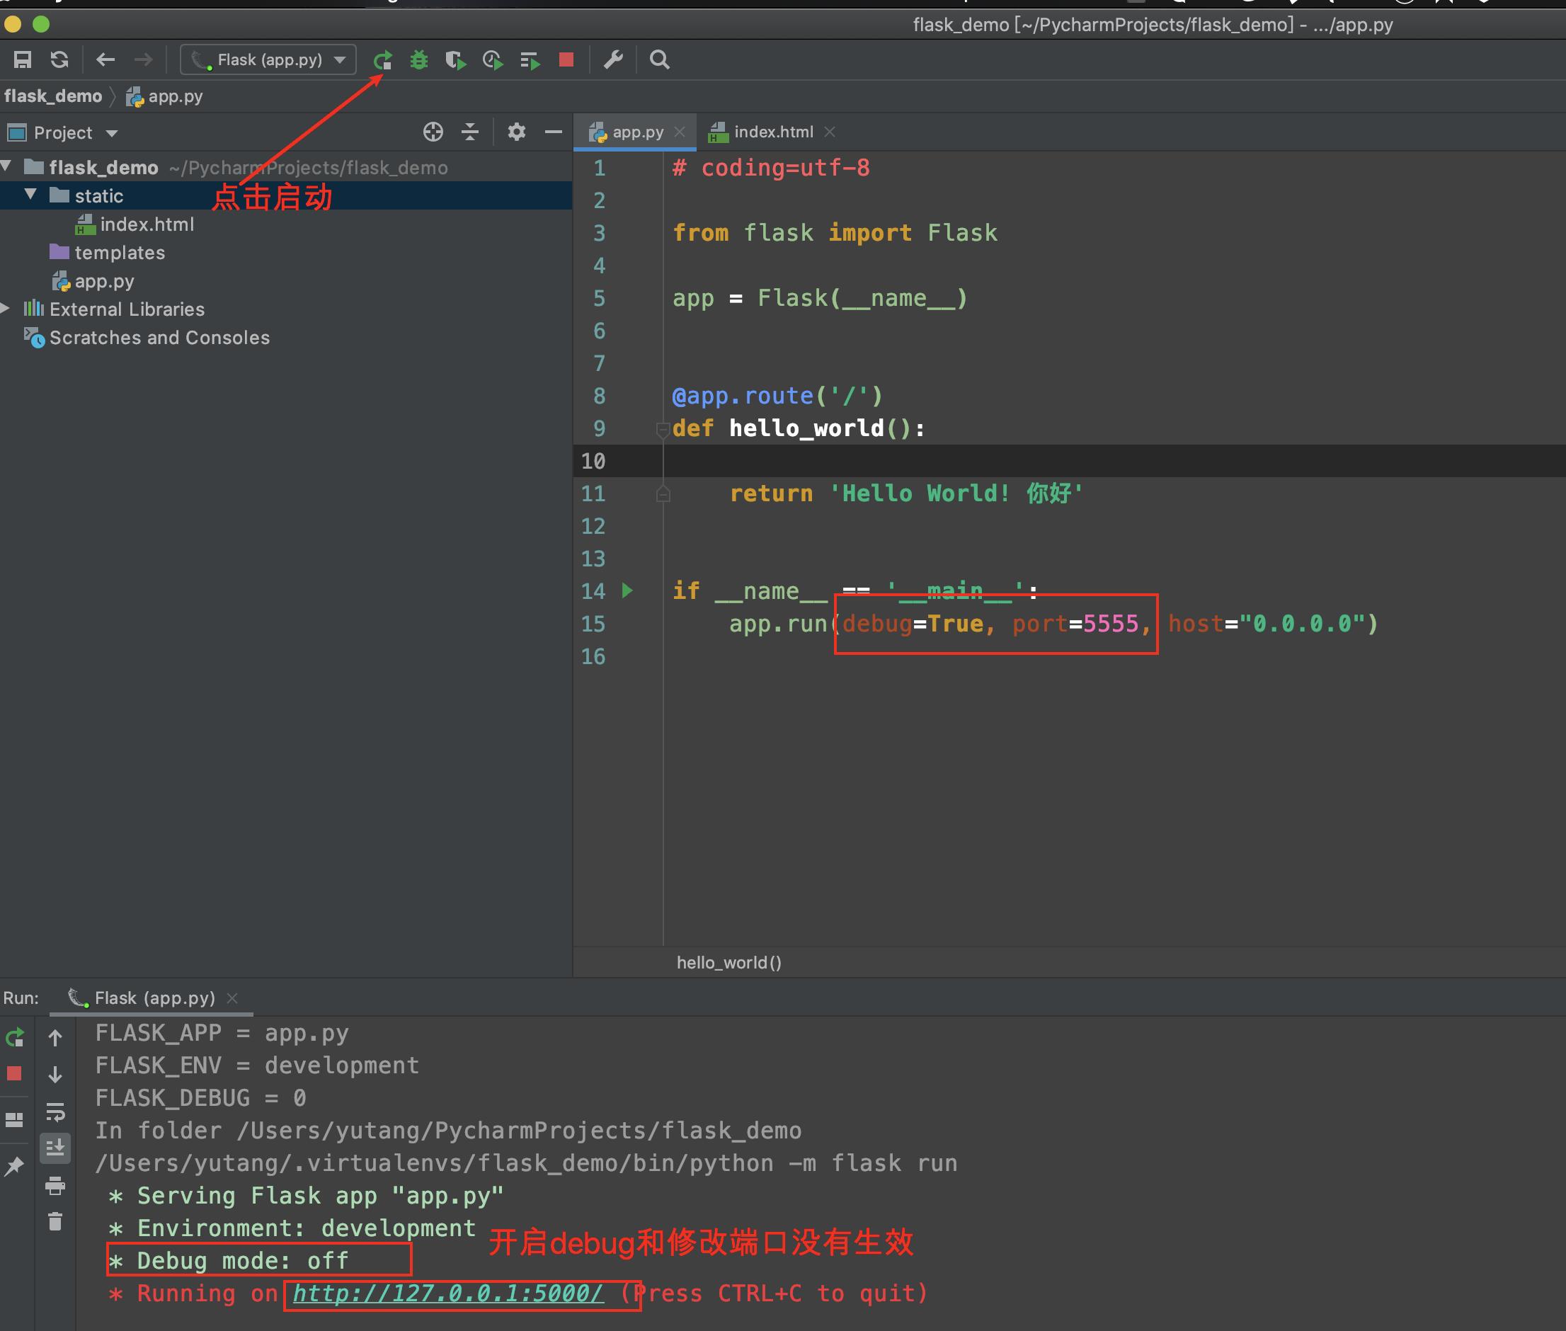This screenshot has width=1566, height=1331.
Task: Navigate back with the left arrow
Action: click(105, 59)
